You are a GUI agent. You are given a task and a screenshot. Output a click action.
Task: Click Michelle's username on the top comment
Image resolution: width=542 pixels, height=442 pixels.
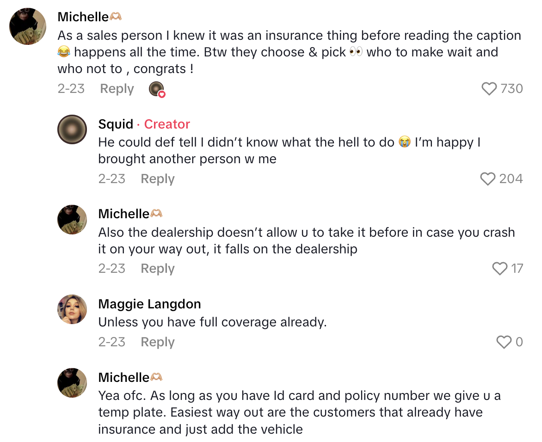point(83,17)
